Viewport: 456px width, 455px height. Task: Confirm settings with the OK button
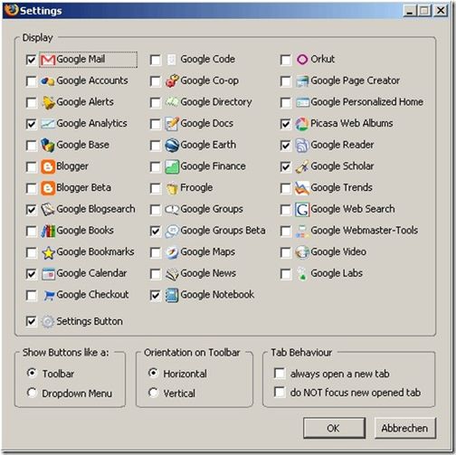334,428
